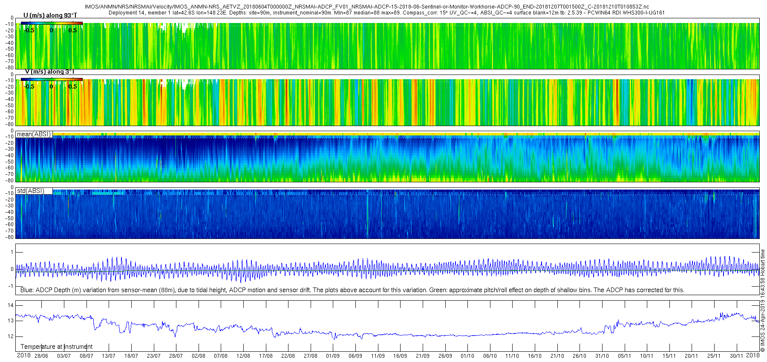The width and height of the screenshot is (767, 362).
Task: Click the 07/08 date tick label
Action: pos(221,356)
